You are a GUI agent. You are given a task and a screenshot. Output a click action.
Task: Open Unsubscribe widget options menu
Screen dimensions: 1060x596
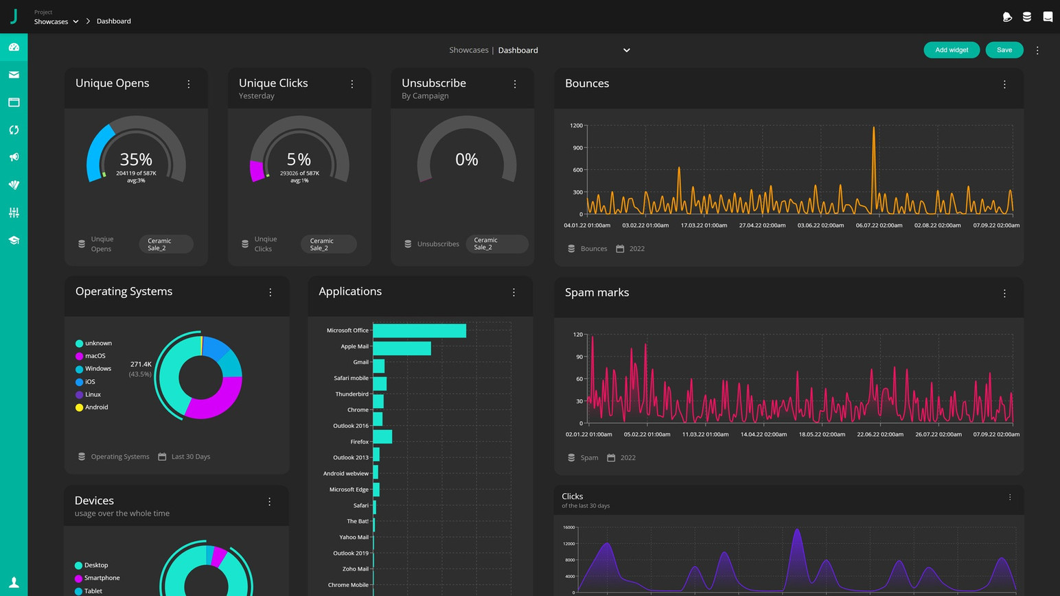click(x=515, y=84)
